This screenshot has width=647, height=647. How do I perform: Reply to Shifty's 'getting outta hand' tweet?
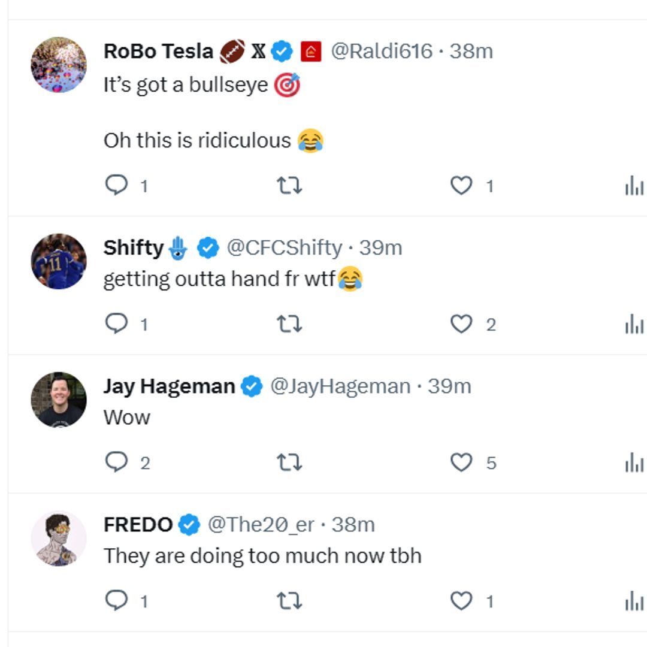pyautogui.click(x=116, y=324)
